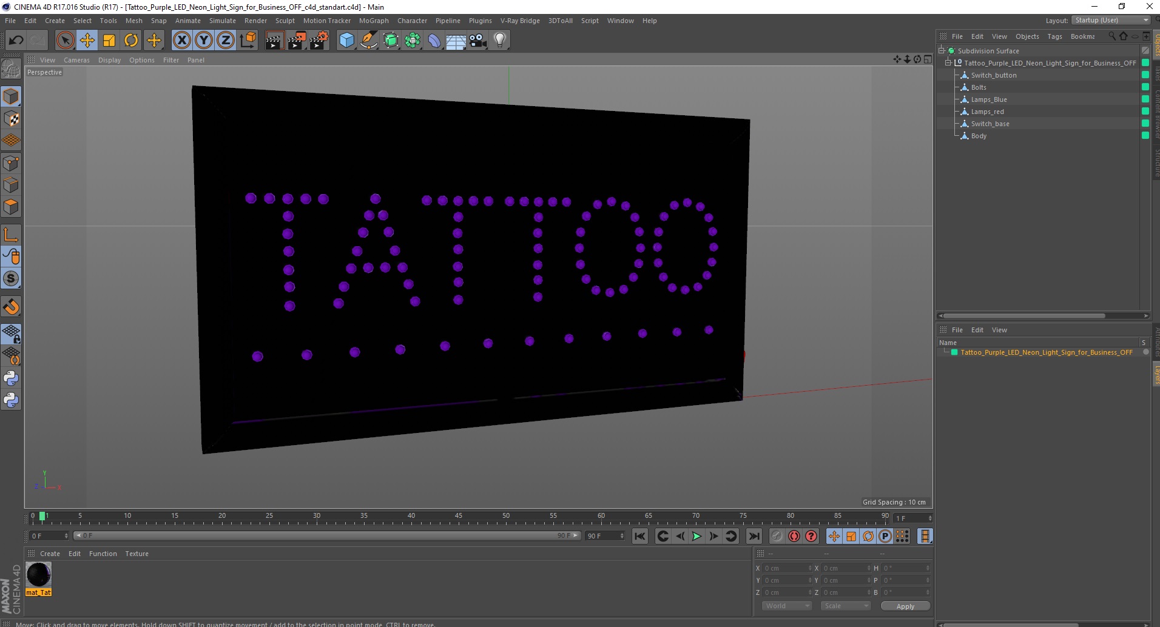Add a Camera object
The image size is (1160, 627).
point(478,41)
